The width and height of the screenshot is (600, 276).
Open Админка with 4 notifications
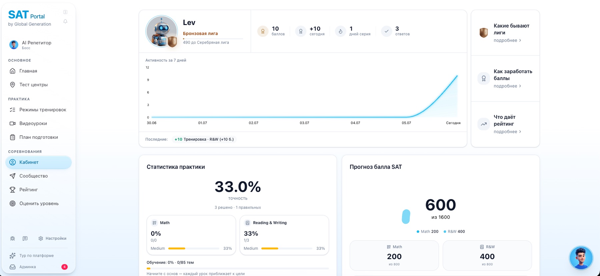[x=39, y=267]
